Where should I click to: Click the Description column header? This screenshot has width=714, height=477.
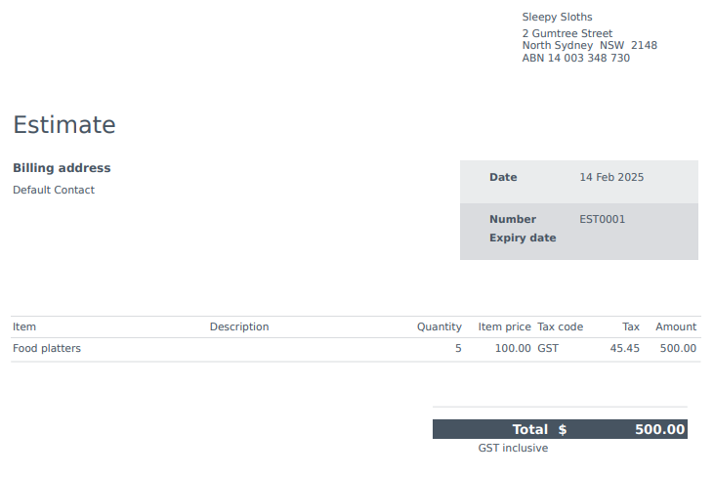(x=239, y=327)
